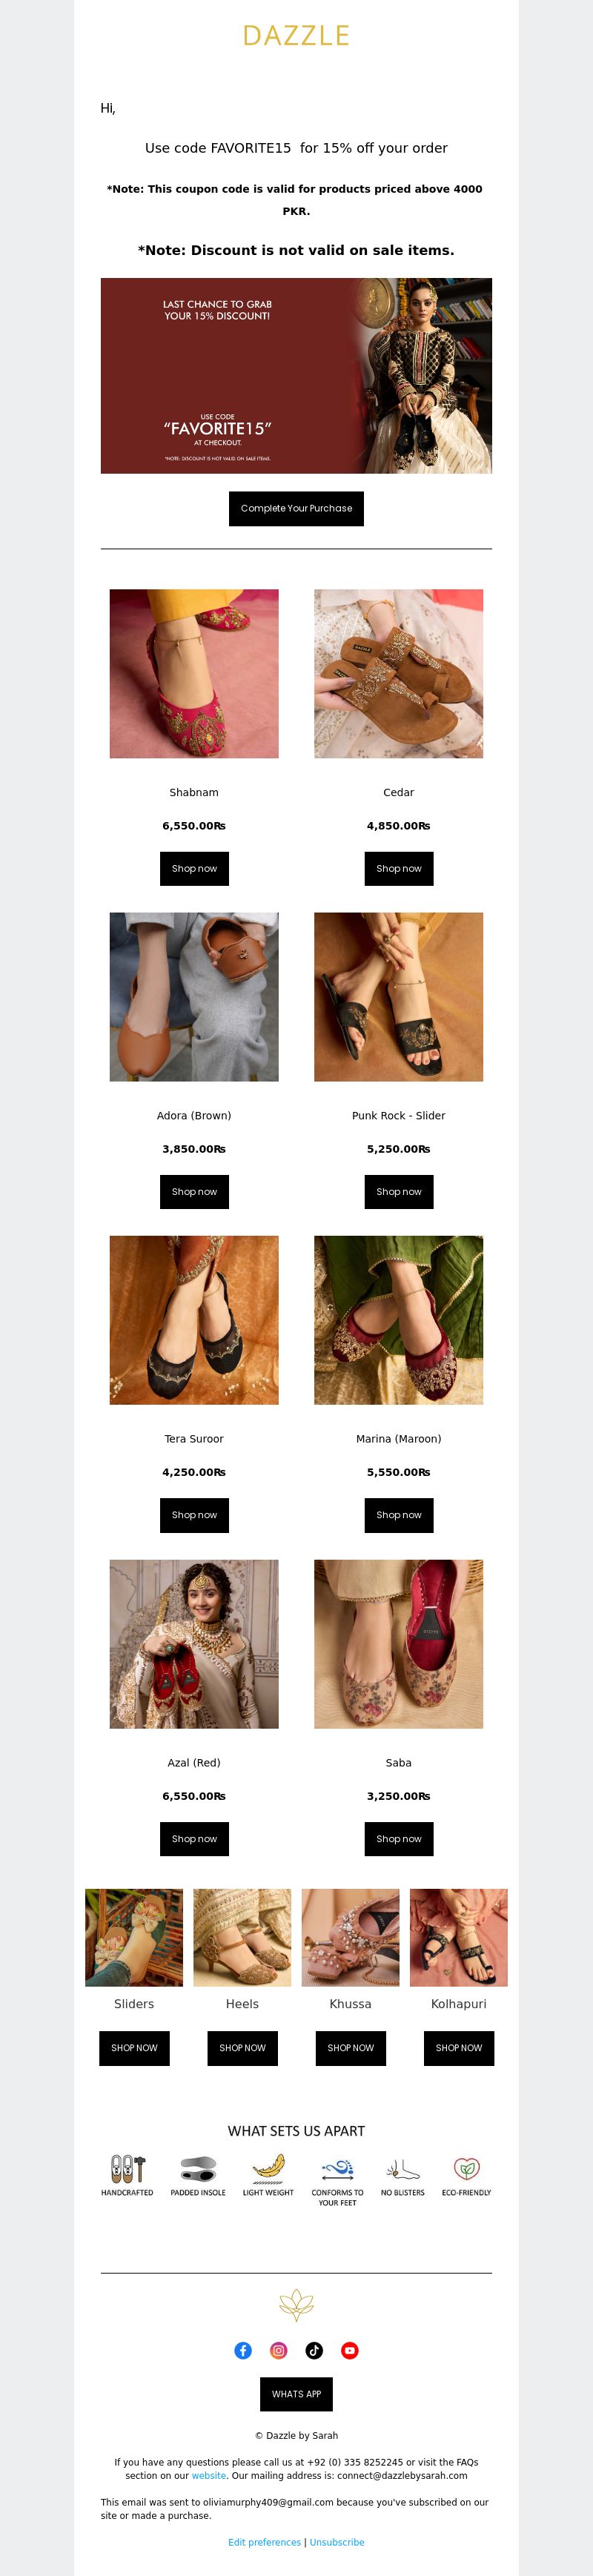
Task: Open the Sliders category thumbnail
Action: [x=134, y=1936]
